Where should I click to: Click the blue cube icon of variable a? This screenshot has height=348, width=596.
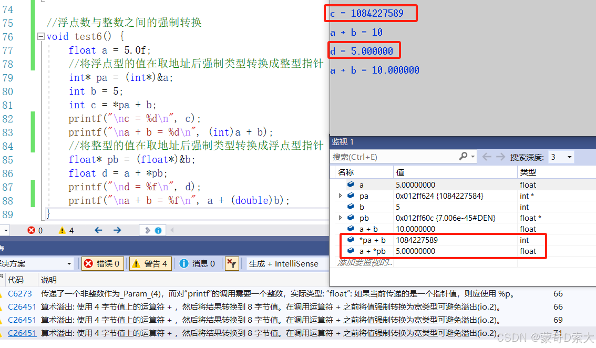(351, 185)
